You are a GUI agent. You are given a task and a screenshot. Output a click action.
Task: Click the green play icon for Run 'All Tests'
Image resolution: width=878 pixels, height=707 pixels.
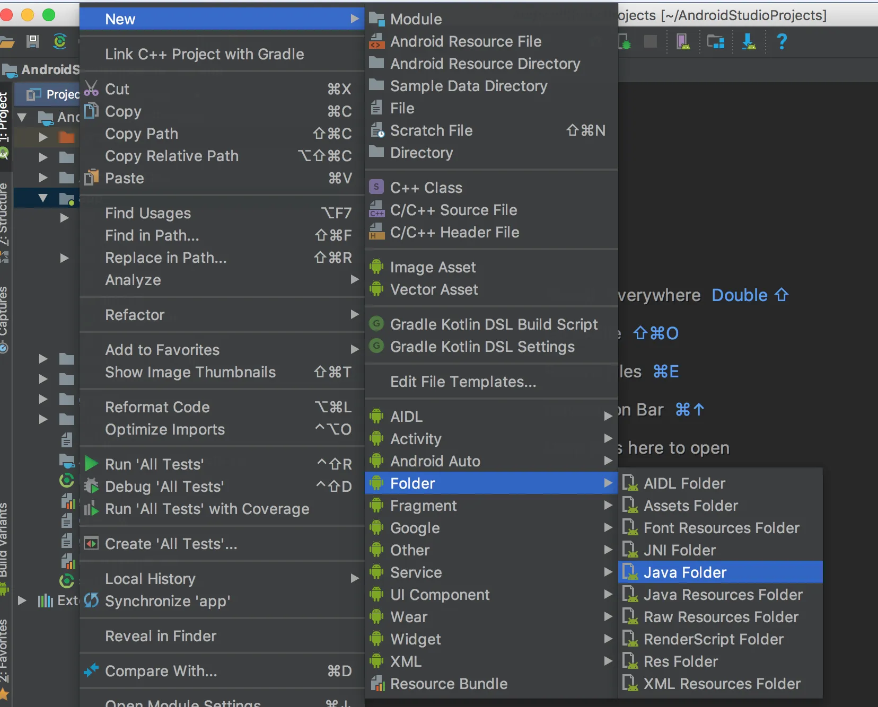point(91,464)
